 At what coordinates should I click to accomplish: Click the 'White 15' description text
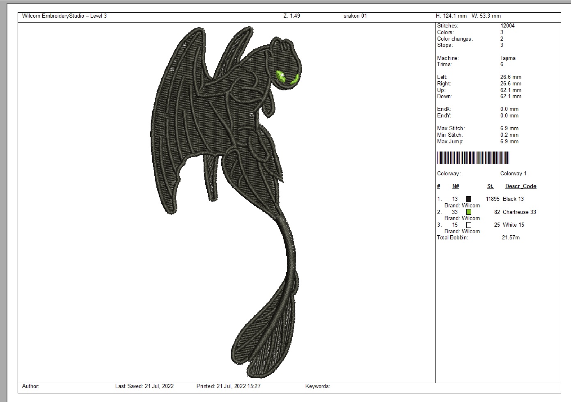(x=513, y=225)
